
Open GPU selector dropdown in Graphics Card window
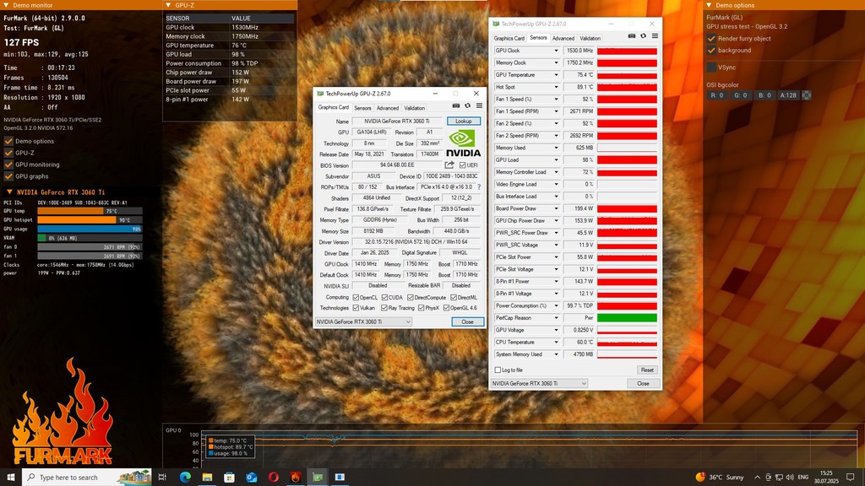pos(363,321)
